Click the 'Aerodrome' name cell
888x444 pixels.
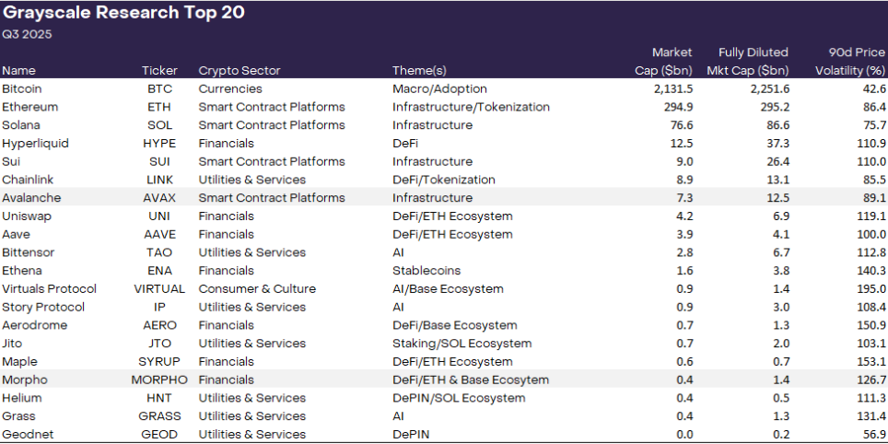click(x=35, y=325)
